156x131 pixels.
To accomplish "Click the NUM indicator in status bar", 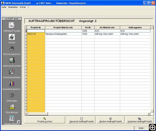I will tap(141, 128).
